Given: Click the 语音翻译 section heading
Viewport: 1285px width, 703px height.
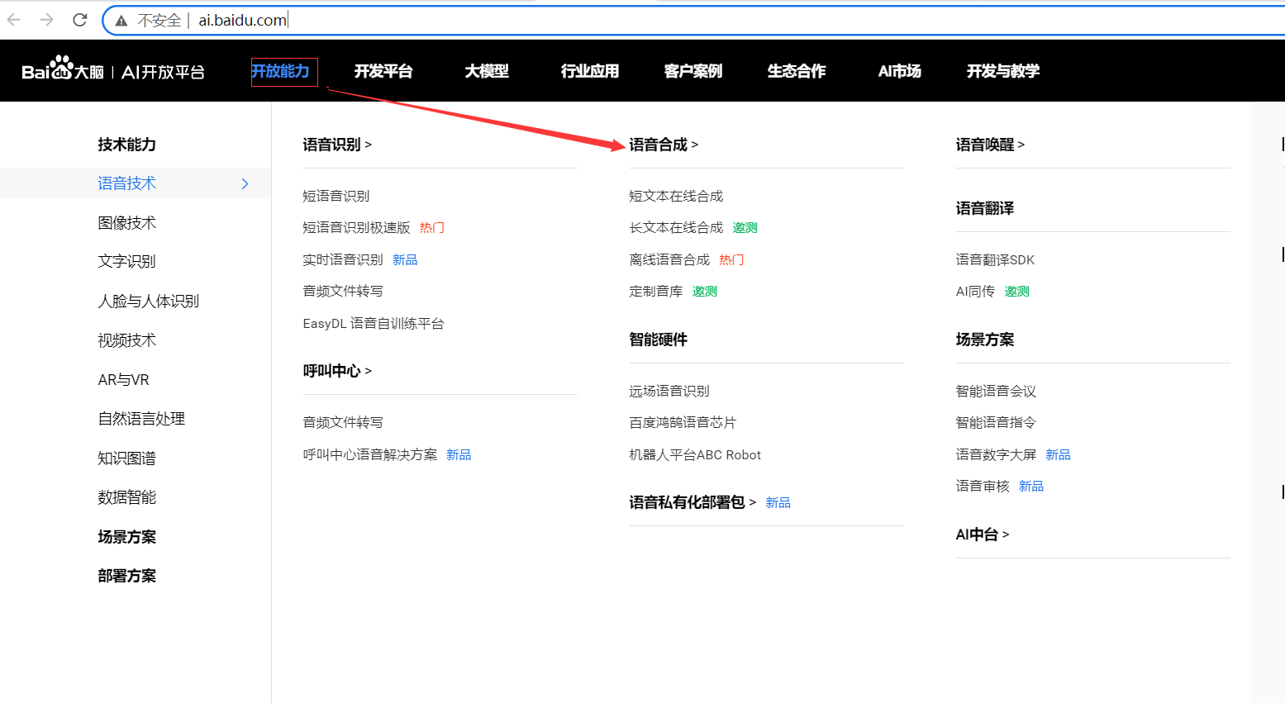Looking at the screenshot, I should tap(985, 208).
